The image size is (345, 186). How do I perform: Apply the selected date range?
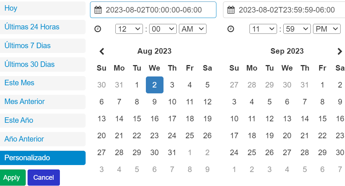[x=13, y=178]
